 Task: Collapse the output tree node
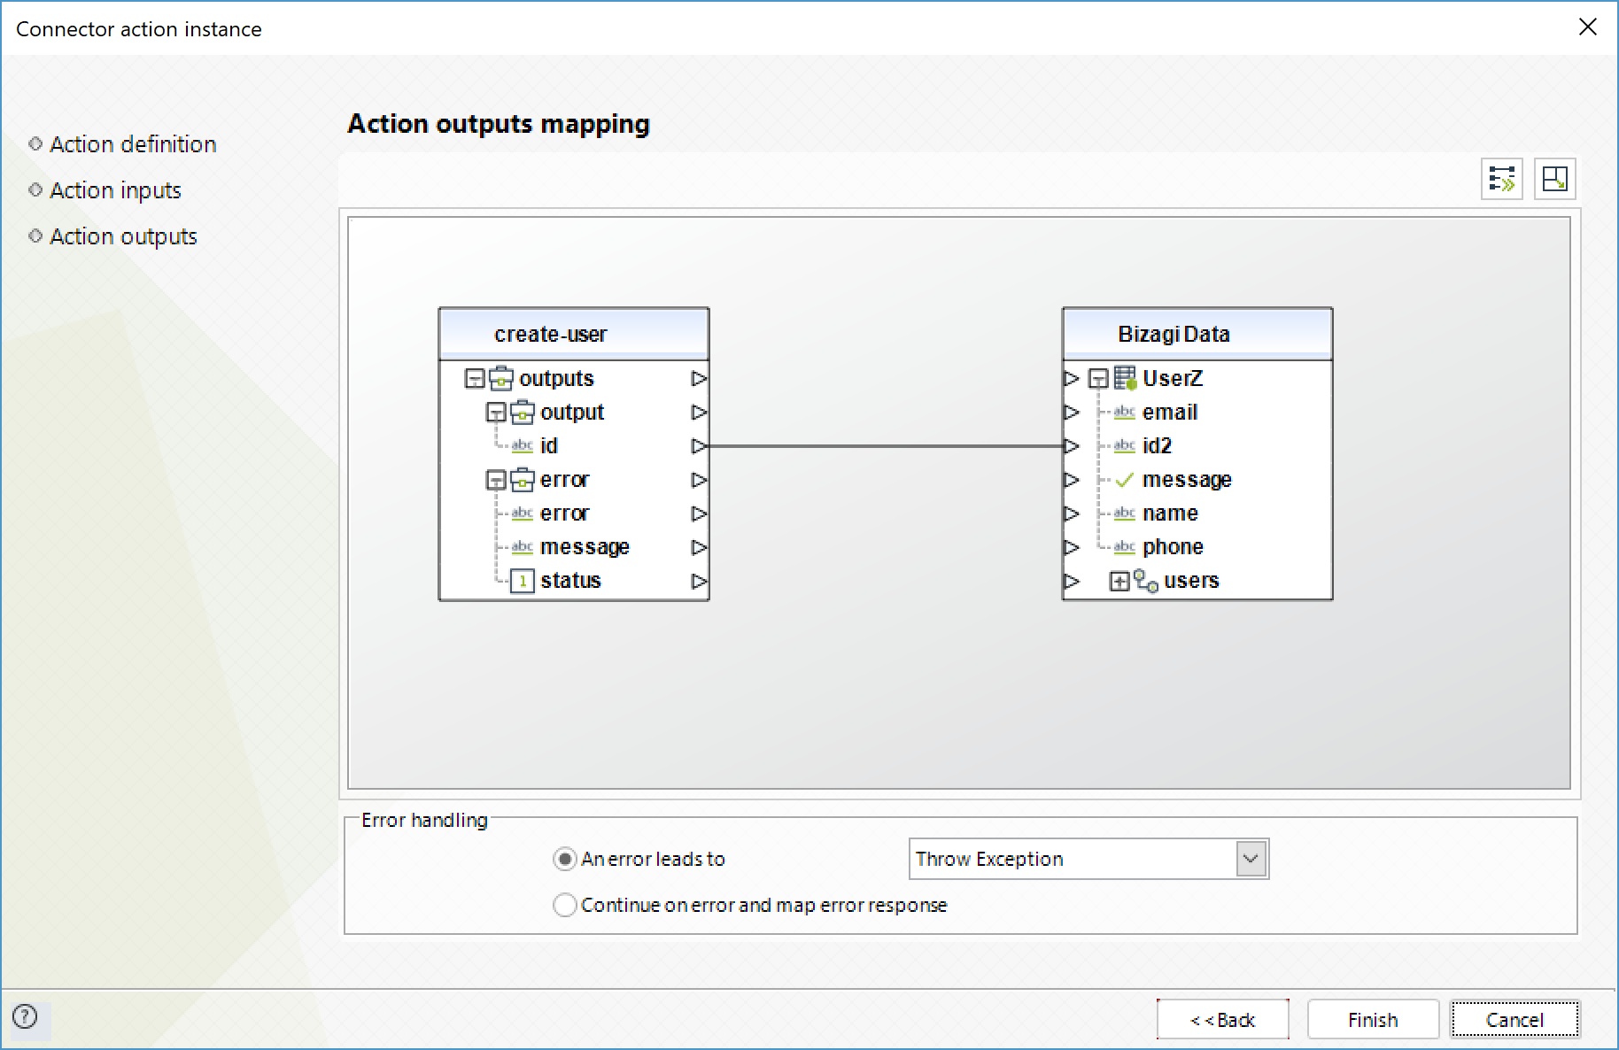pyautogui.click(x=496, y=413)
